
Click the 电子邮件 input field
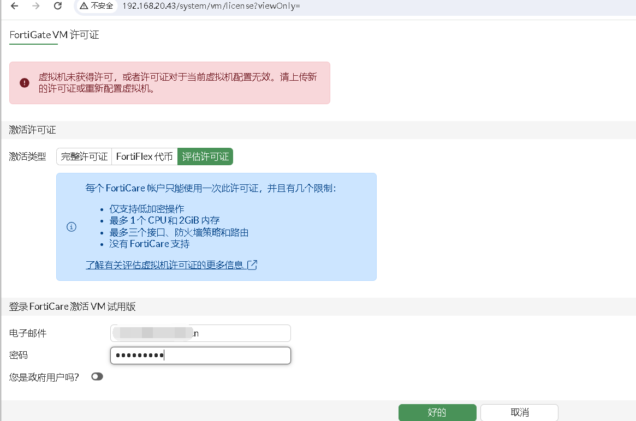tap(200, 334)
